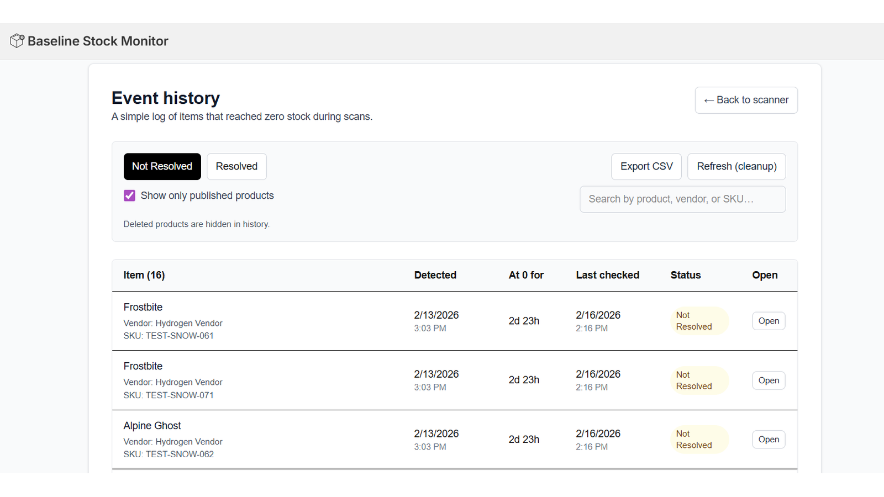Screen dimensions: 884x497
Task: Click the Item (16) column header
Action: 144,274
